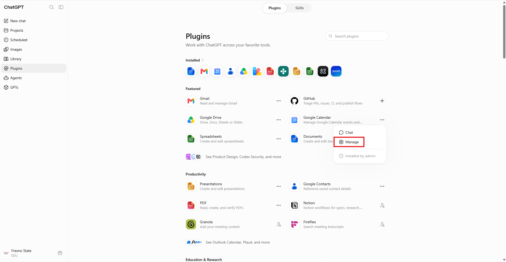Collapse the sidebar with the panel icon
The width and height of the screenshot is (506, 262).
(61, 7)
